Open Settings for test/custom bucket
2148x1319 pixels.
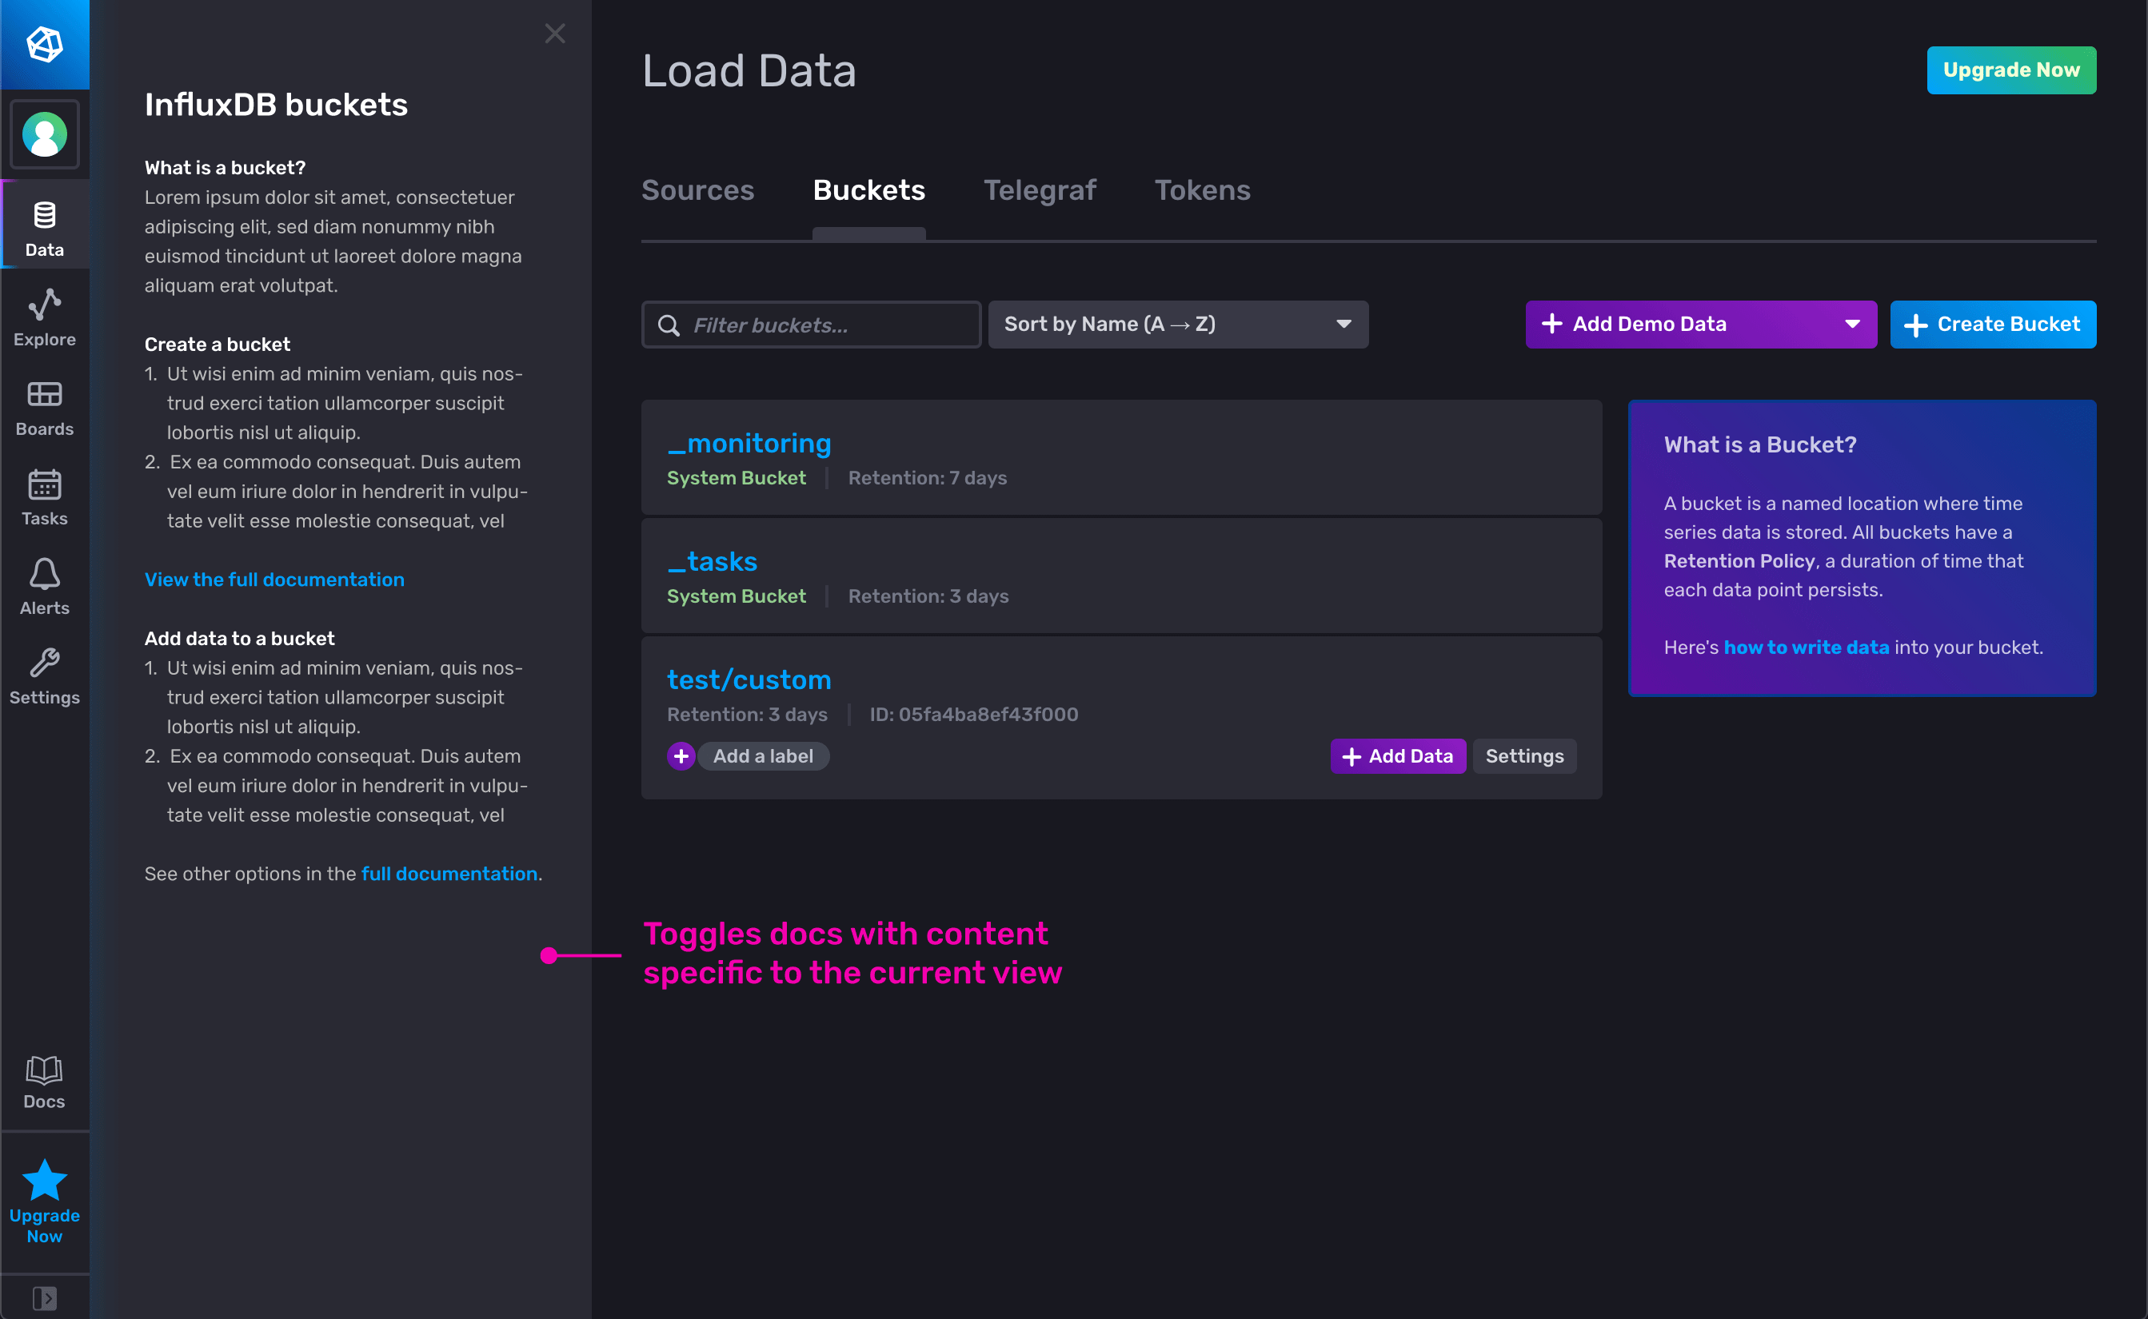[1524, 756]
